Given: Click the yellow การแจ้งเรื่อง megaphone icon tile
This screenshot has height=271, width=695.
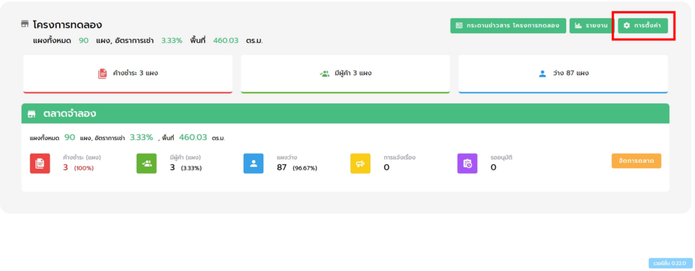Looking at the screenshot, I should 360,163.
